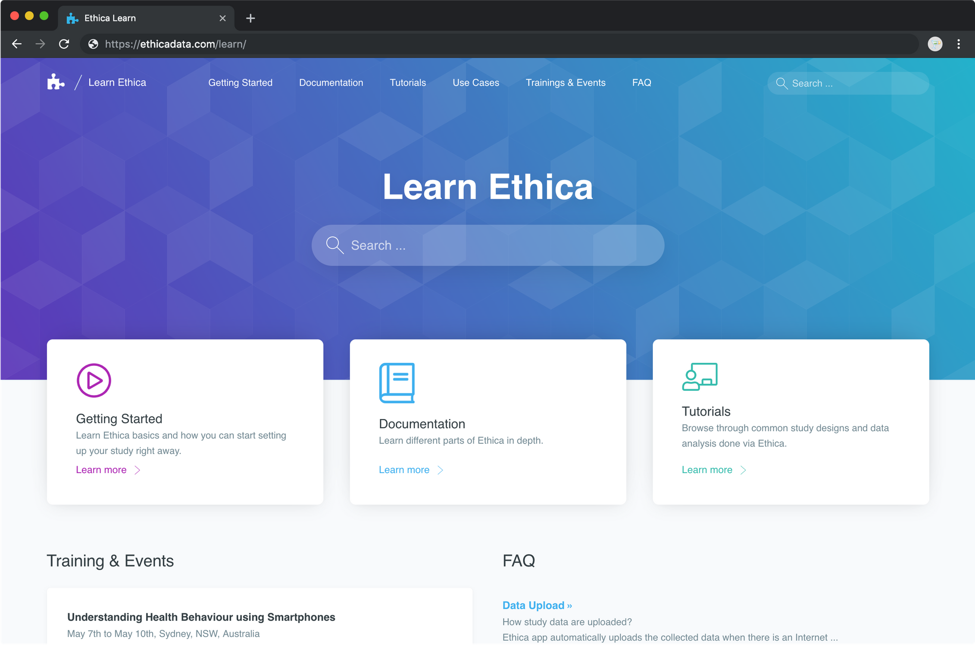Open Trainings & Events navigation item
The image size is (975, 645).
tap(565, 83)
